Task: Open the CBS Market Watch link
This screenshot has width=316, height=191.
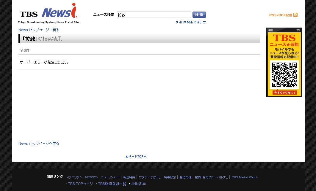Action: click(245, 177)
